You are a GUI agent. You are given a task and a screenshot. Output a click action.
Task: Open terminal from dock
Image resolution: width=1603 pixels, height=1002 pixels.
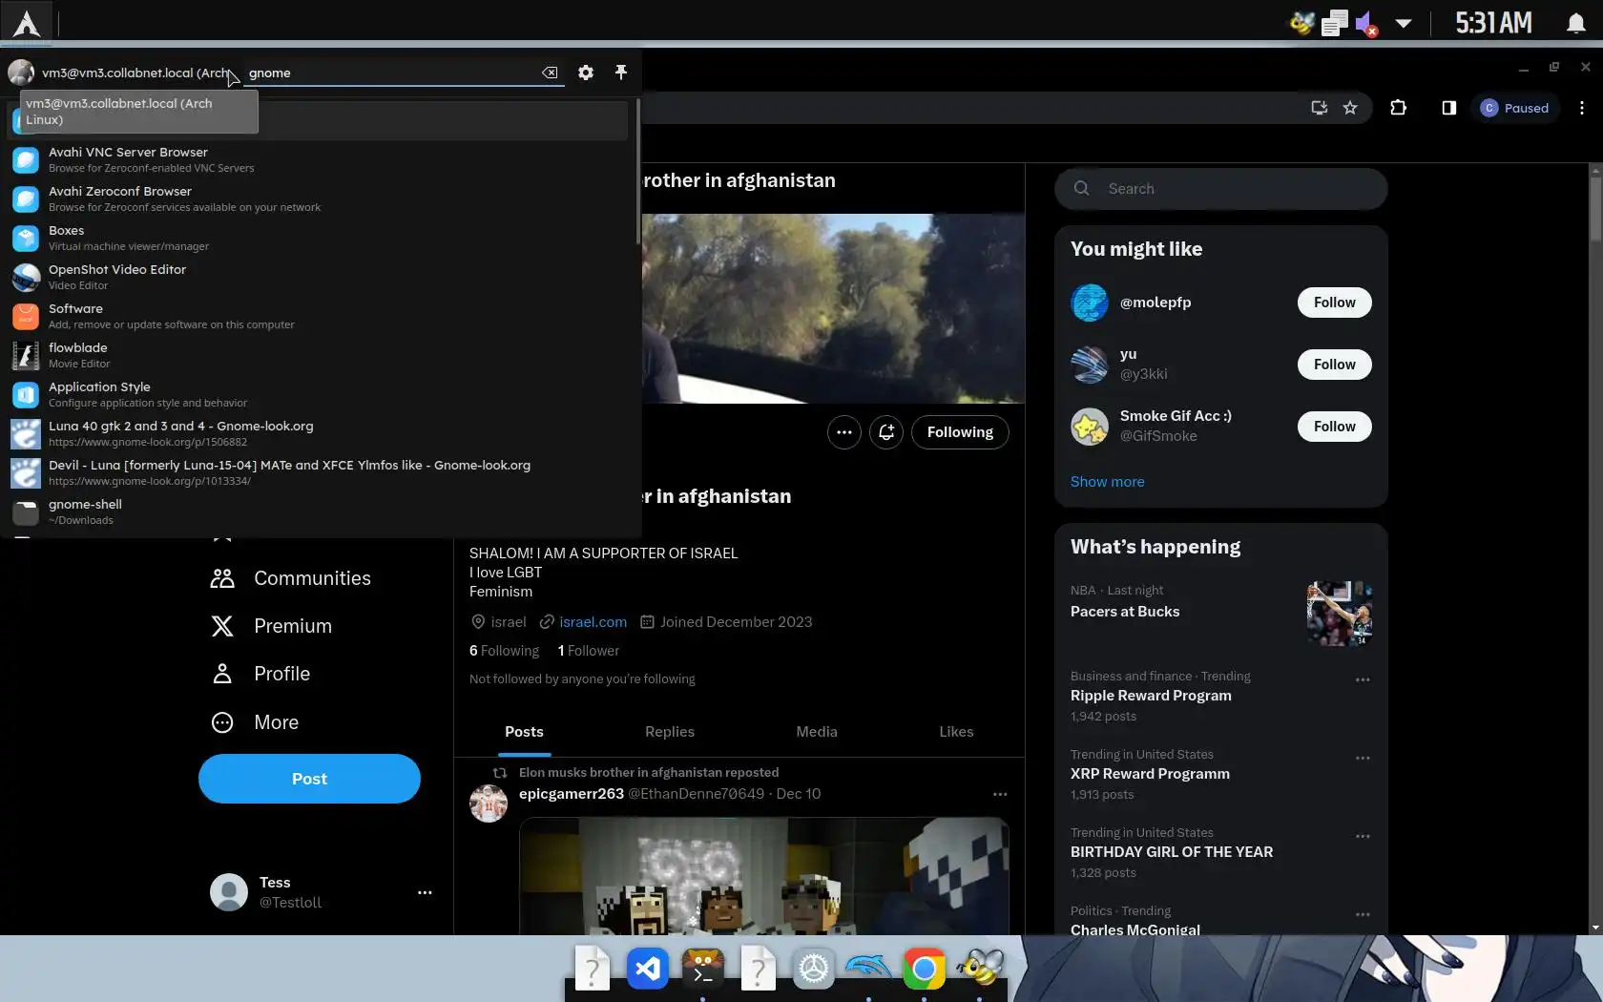[x=702, y=970]
